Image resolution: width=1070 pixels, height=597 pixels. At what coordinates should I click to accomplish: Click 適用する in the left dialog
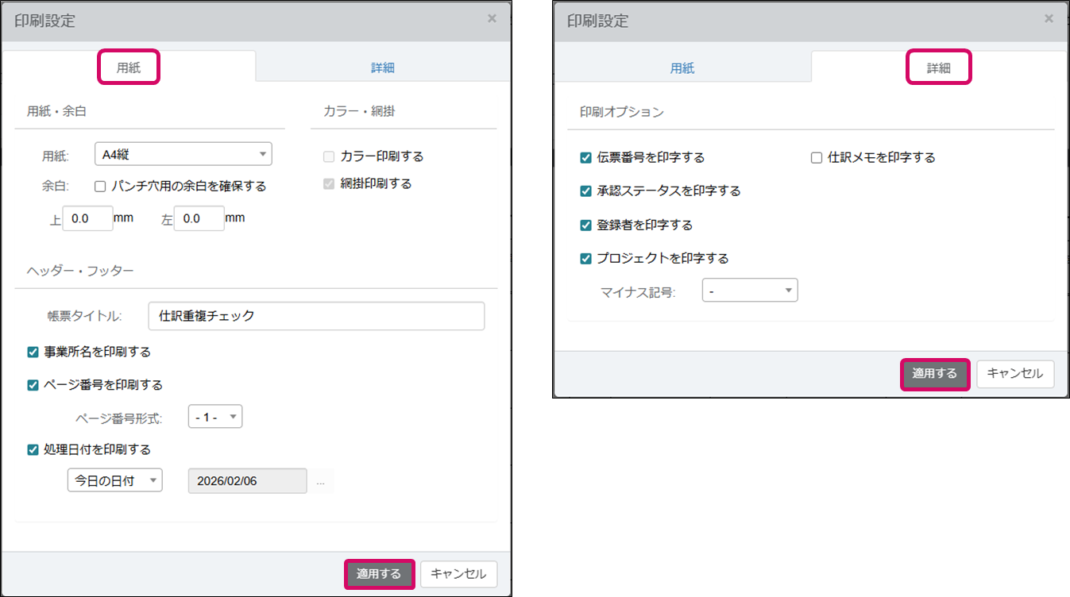pyautogui.click(x=379, y=574)
